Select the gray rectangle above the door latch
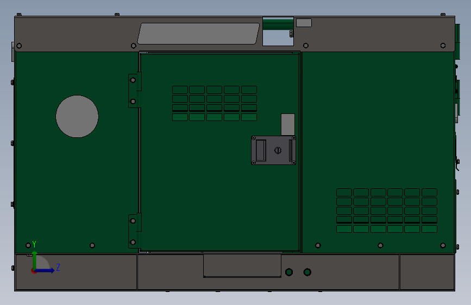The height and width of the screenshot is (305, 471). click(x=288, y=125)
